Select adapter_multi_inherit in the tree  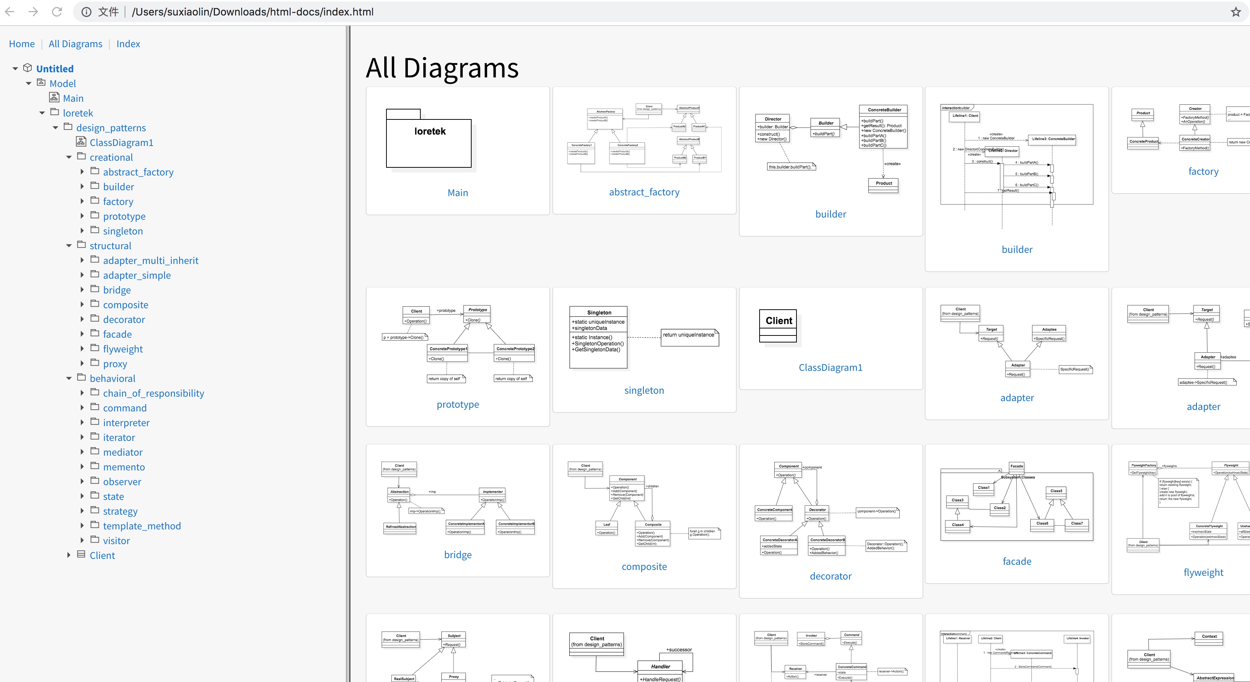(x=150, y=261)
